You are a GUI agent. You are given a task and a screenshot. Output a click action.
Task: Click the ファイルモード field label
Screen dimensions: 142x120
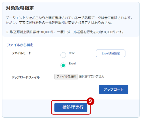click(x=21, y=53)
